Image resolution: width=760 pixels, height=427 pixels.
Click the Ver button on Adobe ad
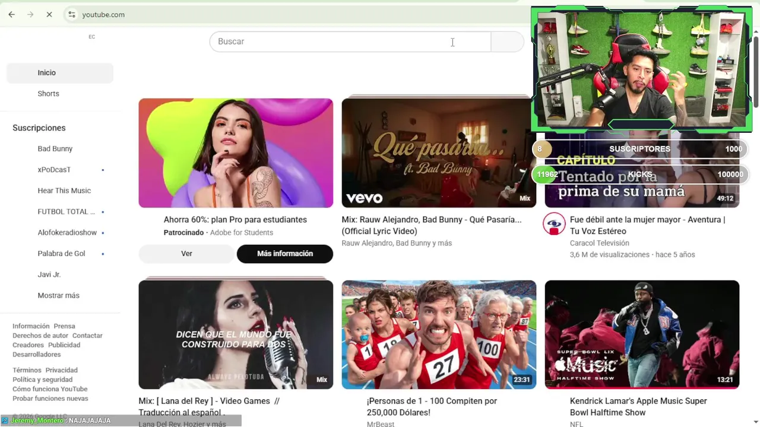[186, 254]
